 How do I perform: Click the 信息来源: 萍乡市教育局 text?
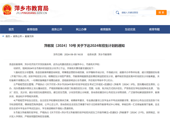(99, 55)
